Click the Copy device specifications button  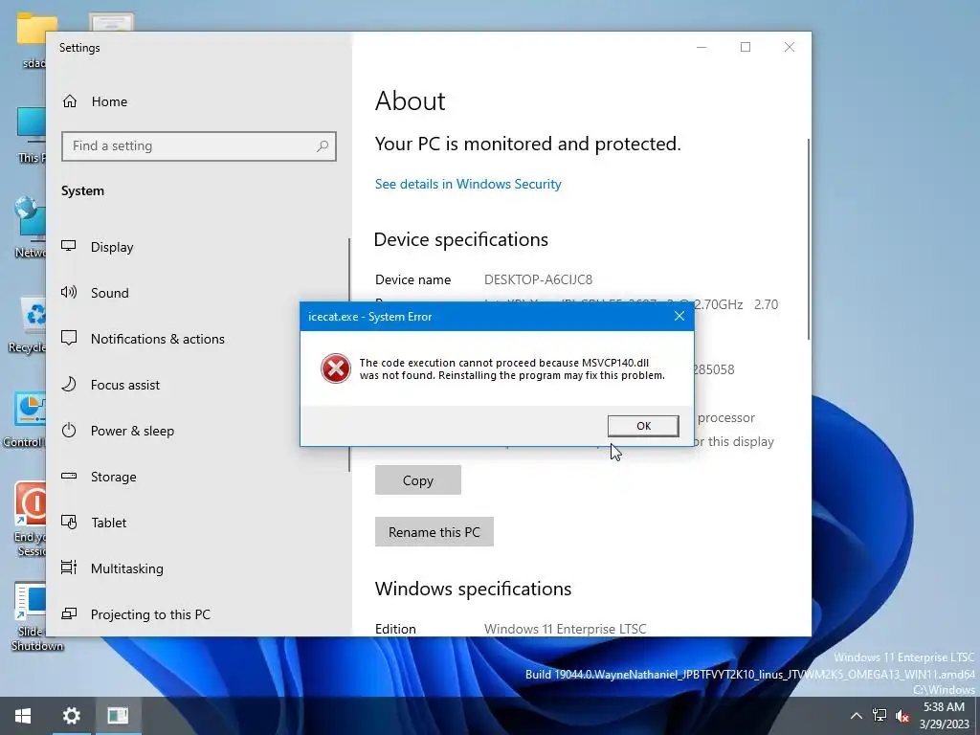click(x=417, y=480)
